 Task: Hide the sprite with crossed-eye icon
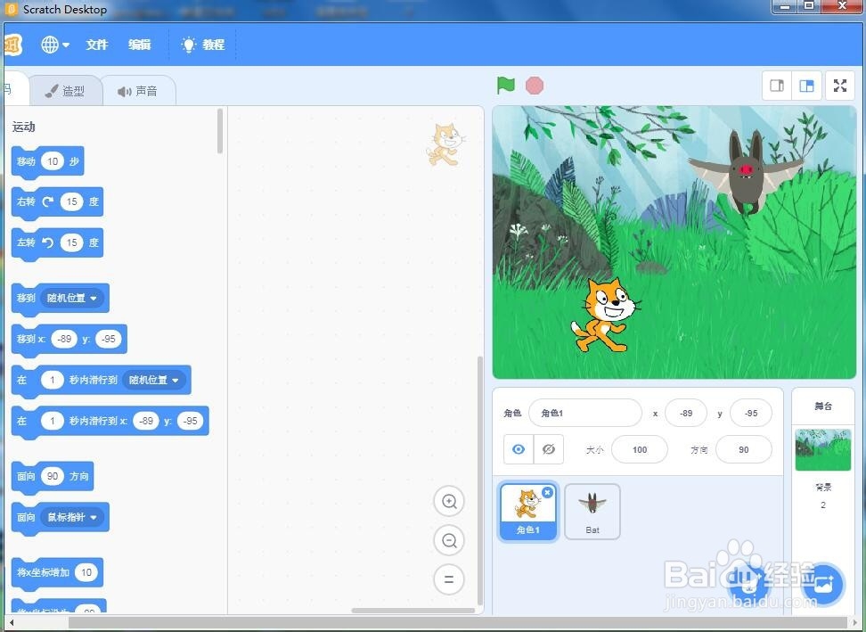[x=549, y=449]
